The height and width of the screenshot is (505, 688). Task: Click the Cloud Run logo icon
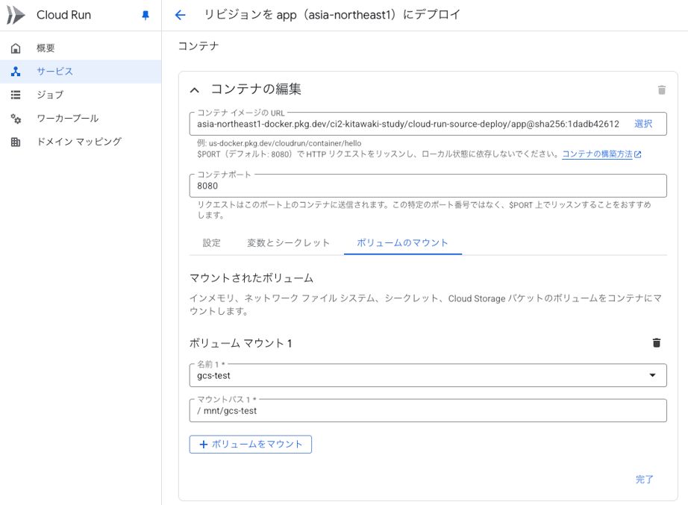point(16,15)
